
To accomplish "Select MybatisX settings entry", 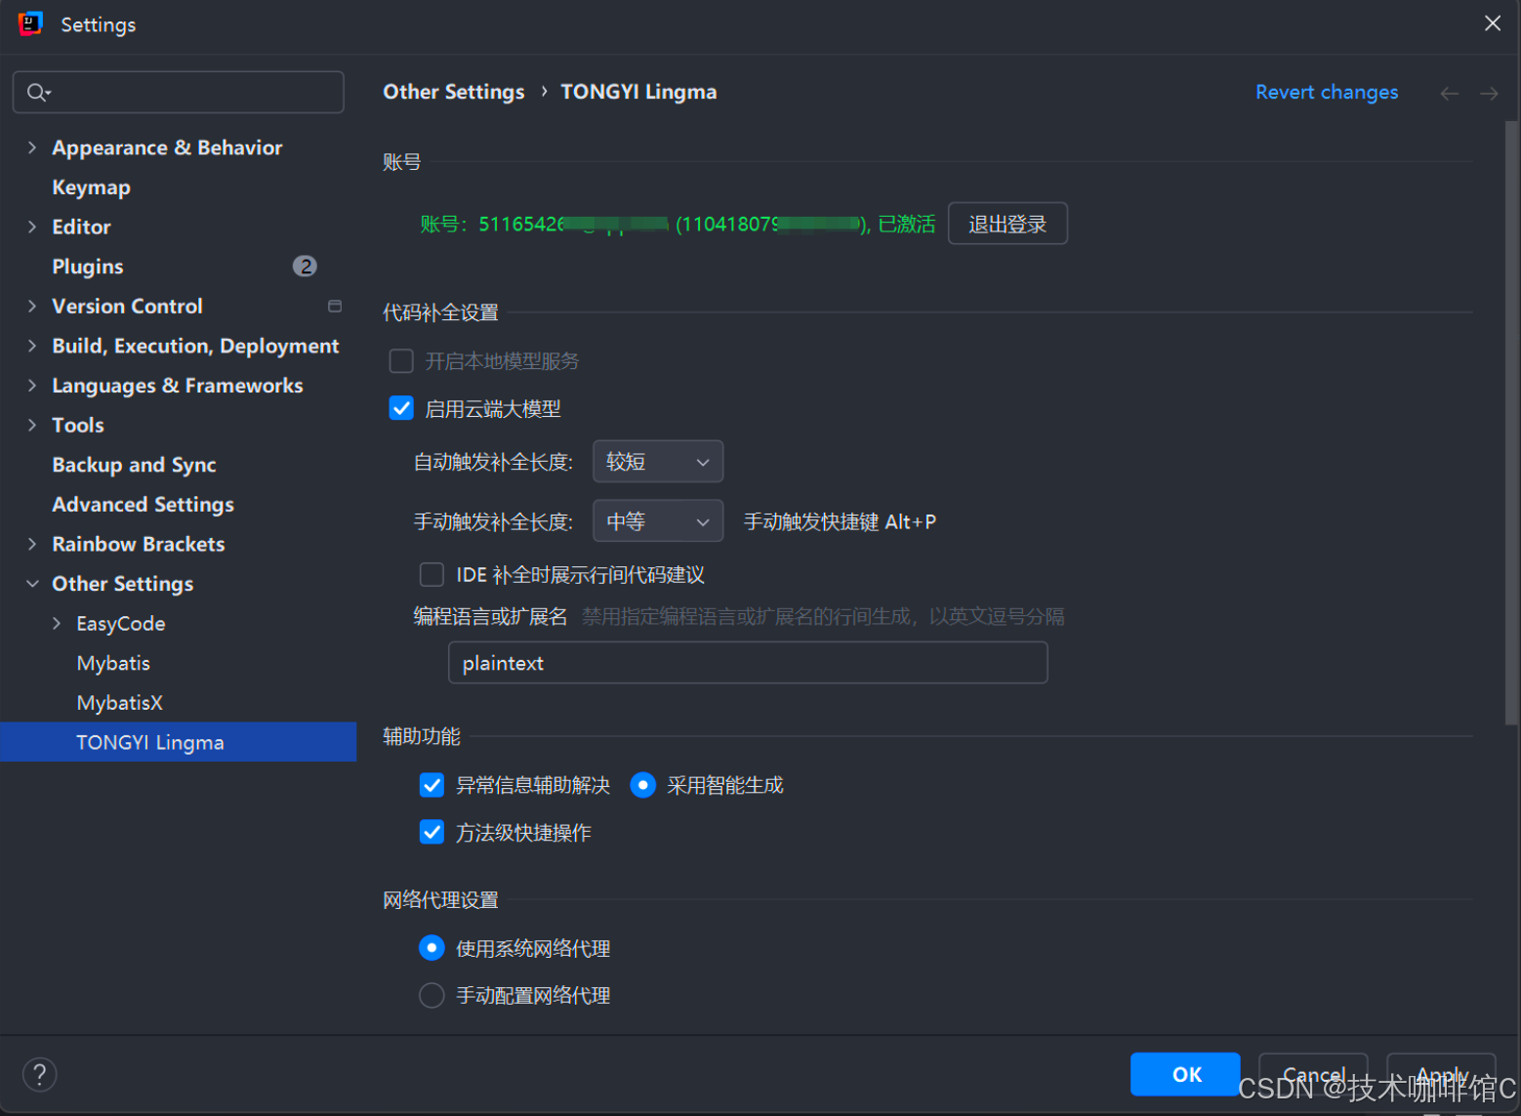I will [119, 703].
